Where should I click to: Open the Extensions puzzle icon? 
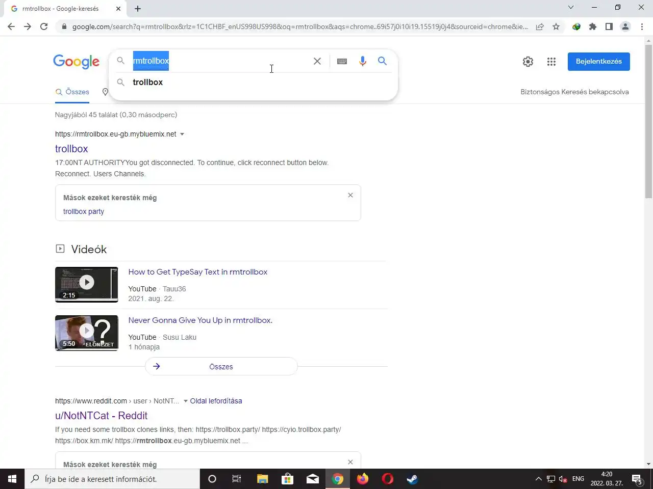click(593, 26)
